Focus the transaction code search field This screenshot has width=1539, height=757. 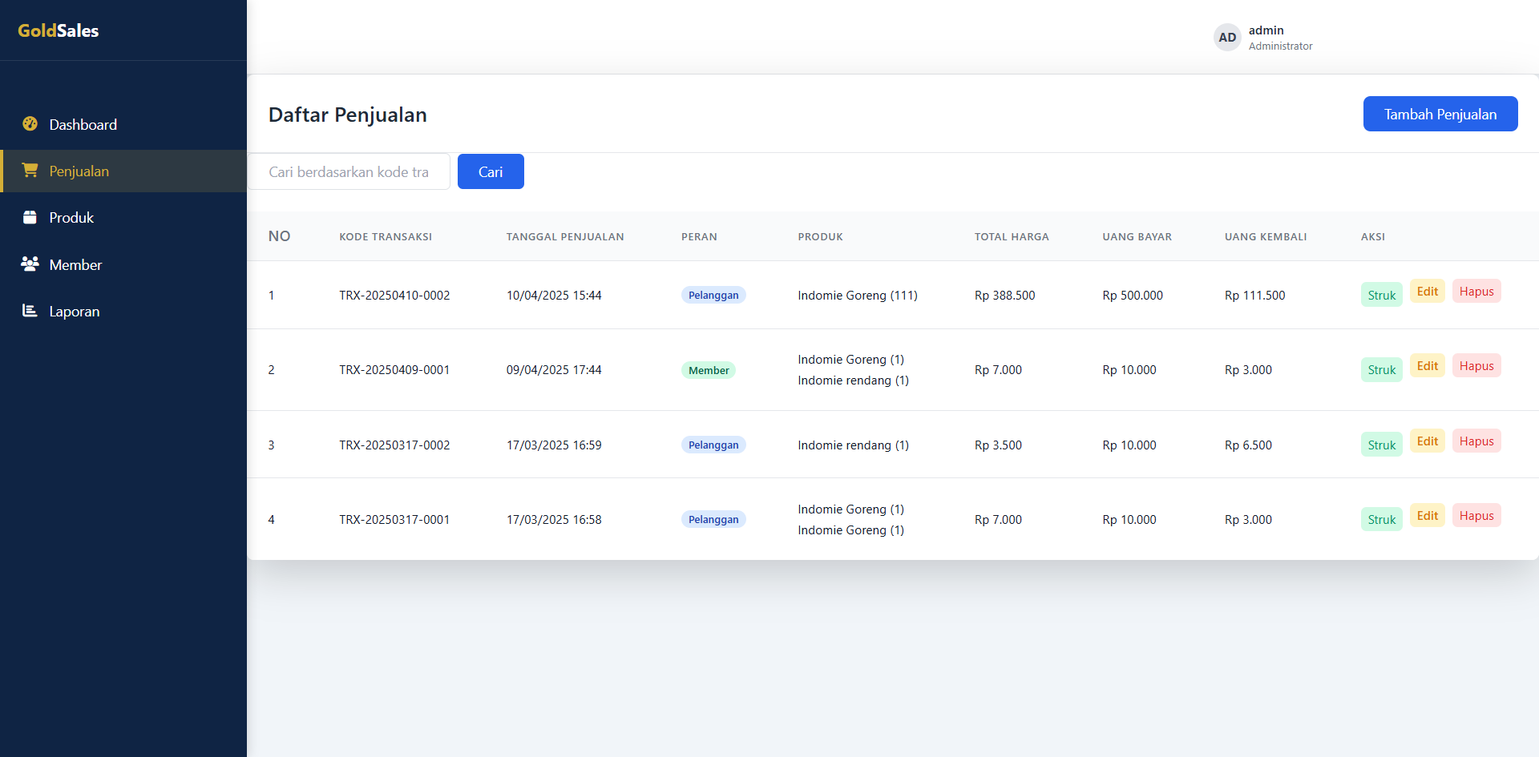(349, 171)
